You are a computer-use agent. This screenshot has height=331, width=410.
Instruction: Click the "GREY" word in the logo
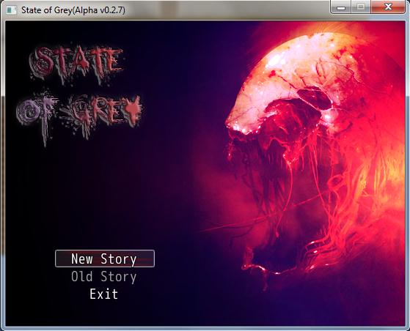pyautogui.click(x=102, y=112)
